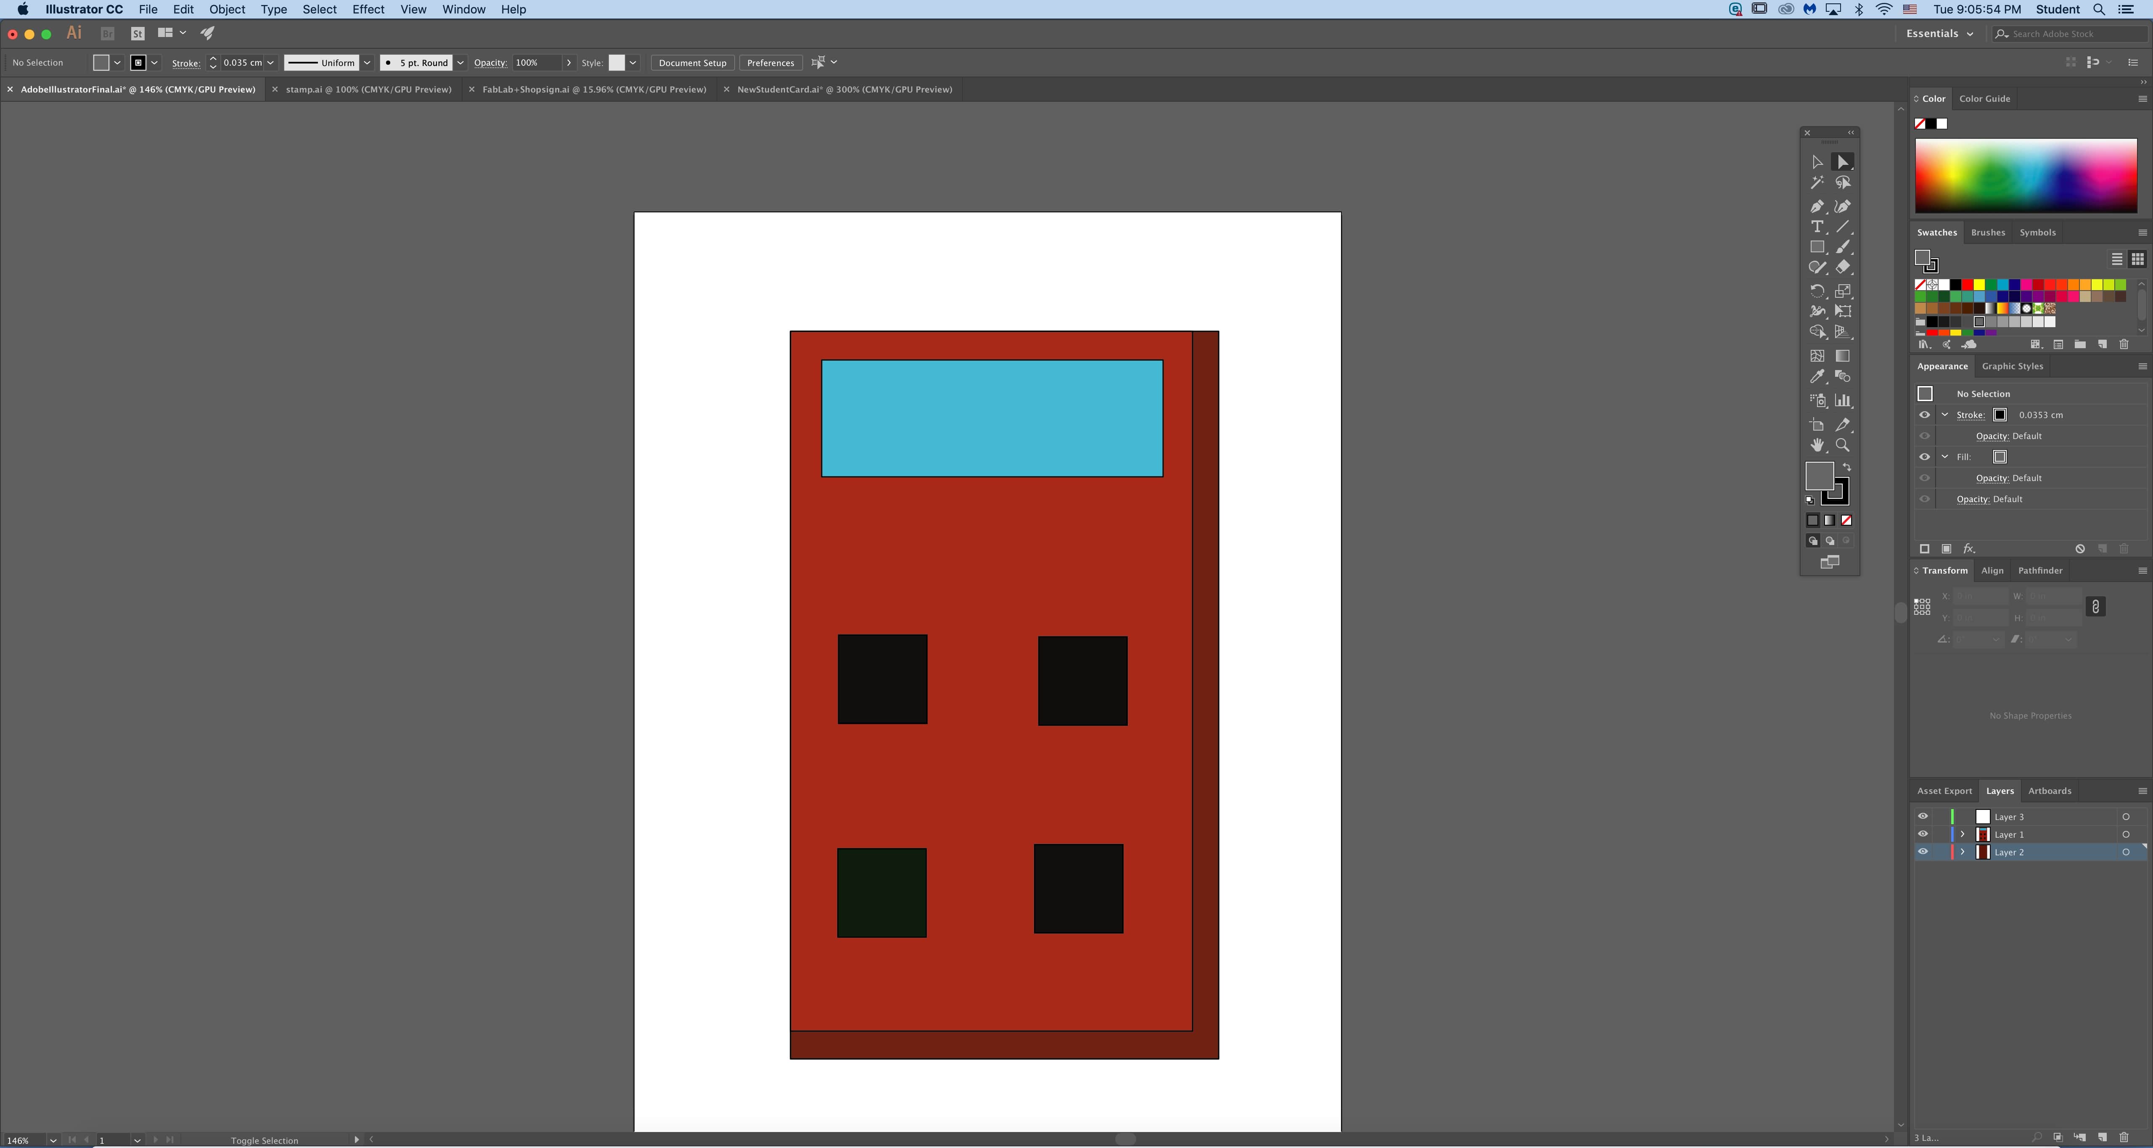Open Opacity link in control bar
Screen dimensions: 2153x1148
[x=490, y=63]
